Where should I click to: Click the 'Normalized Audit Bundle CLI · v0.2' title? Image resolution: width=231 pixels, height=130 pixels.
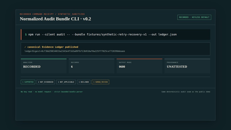55,19
